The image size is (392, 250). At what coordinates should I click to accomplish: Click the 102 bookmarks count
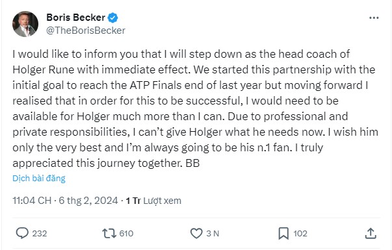[x=300, y=234]
